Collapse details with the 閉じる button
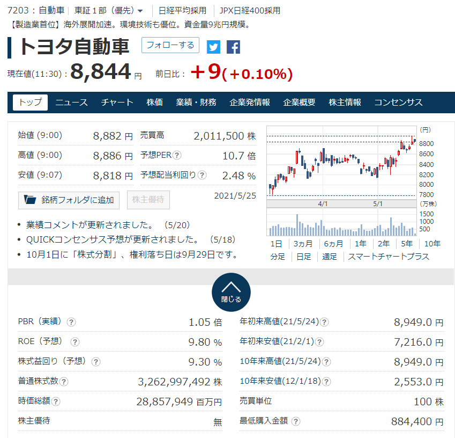Image resolution: width=455 pixels, height=438 pixels. pos(232,292)
